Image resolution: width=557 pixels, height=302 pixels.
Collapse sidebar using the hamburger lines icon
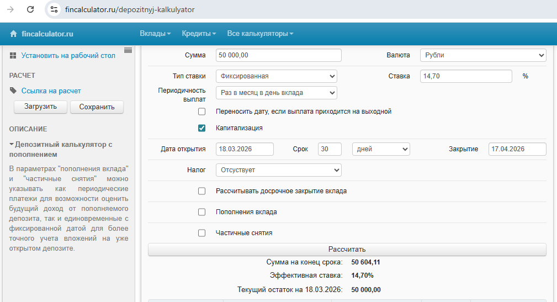(128, 50)
